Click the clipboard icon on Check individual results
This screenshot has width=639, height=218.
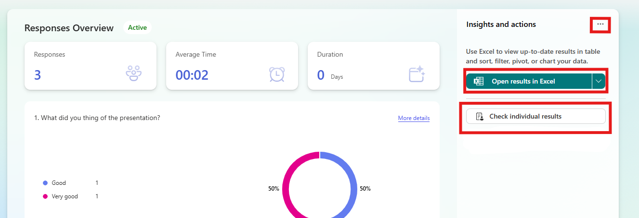[479, 116]
